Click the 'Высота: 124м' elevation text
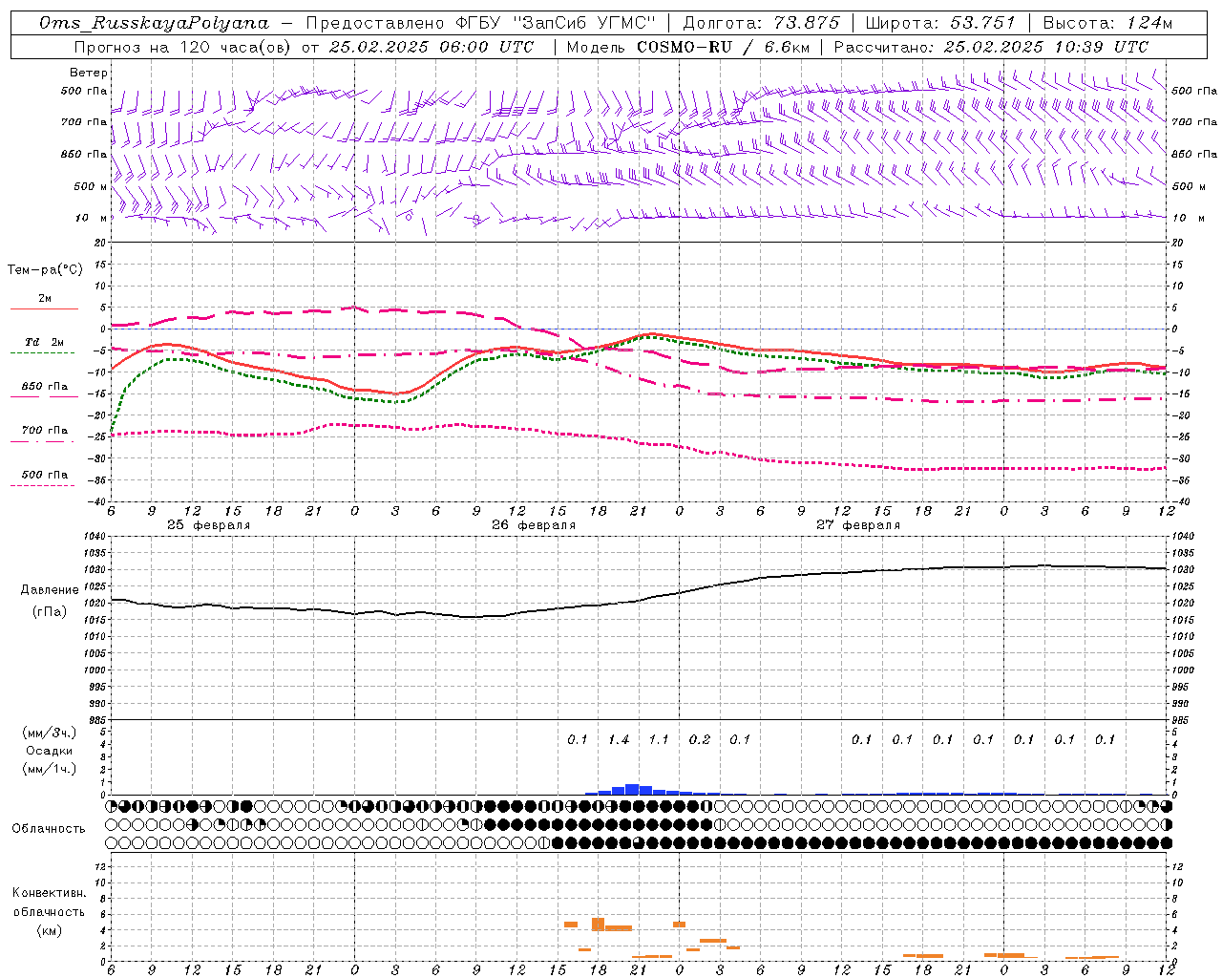The height and width of the screenshot is (978, 1222). [1107, 23]
